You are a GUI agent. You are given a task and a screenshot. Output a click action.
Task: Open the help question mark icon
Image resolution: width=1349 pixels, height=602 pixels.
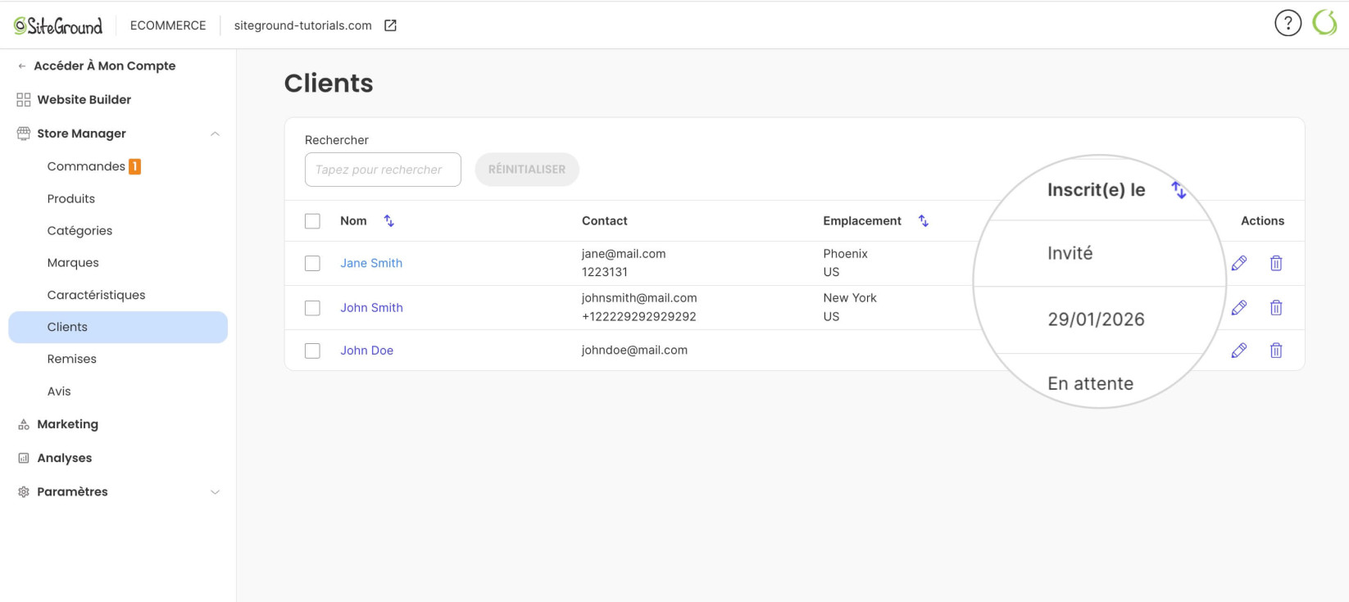(x=1288, y=23)
